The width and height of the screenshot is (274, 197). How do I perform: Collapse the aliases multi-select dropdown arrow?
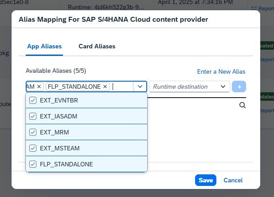pyautogui.click(x=140, y=87)
